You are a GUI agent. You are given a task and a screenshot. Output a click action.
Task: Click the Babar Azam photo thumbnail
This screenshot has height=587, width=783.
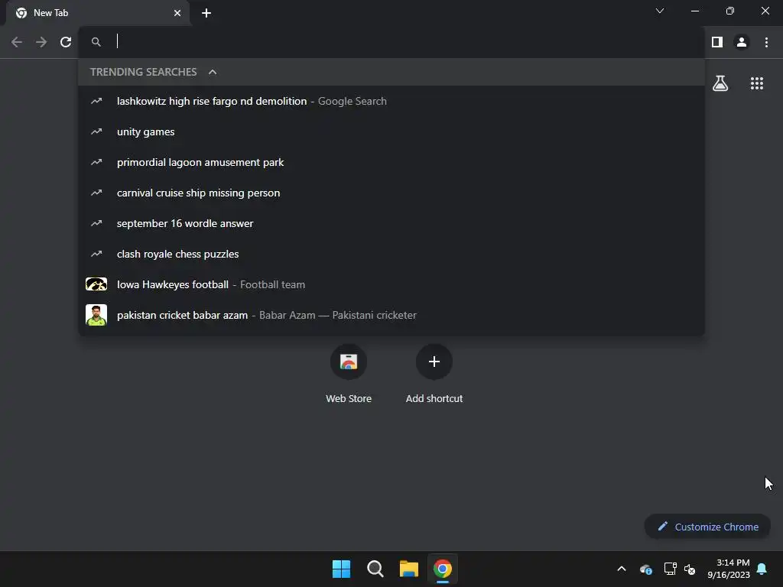(96, 315)
